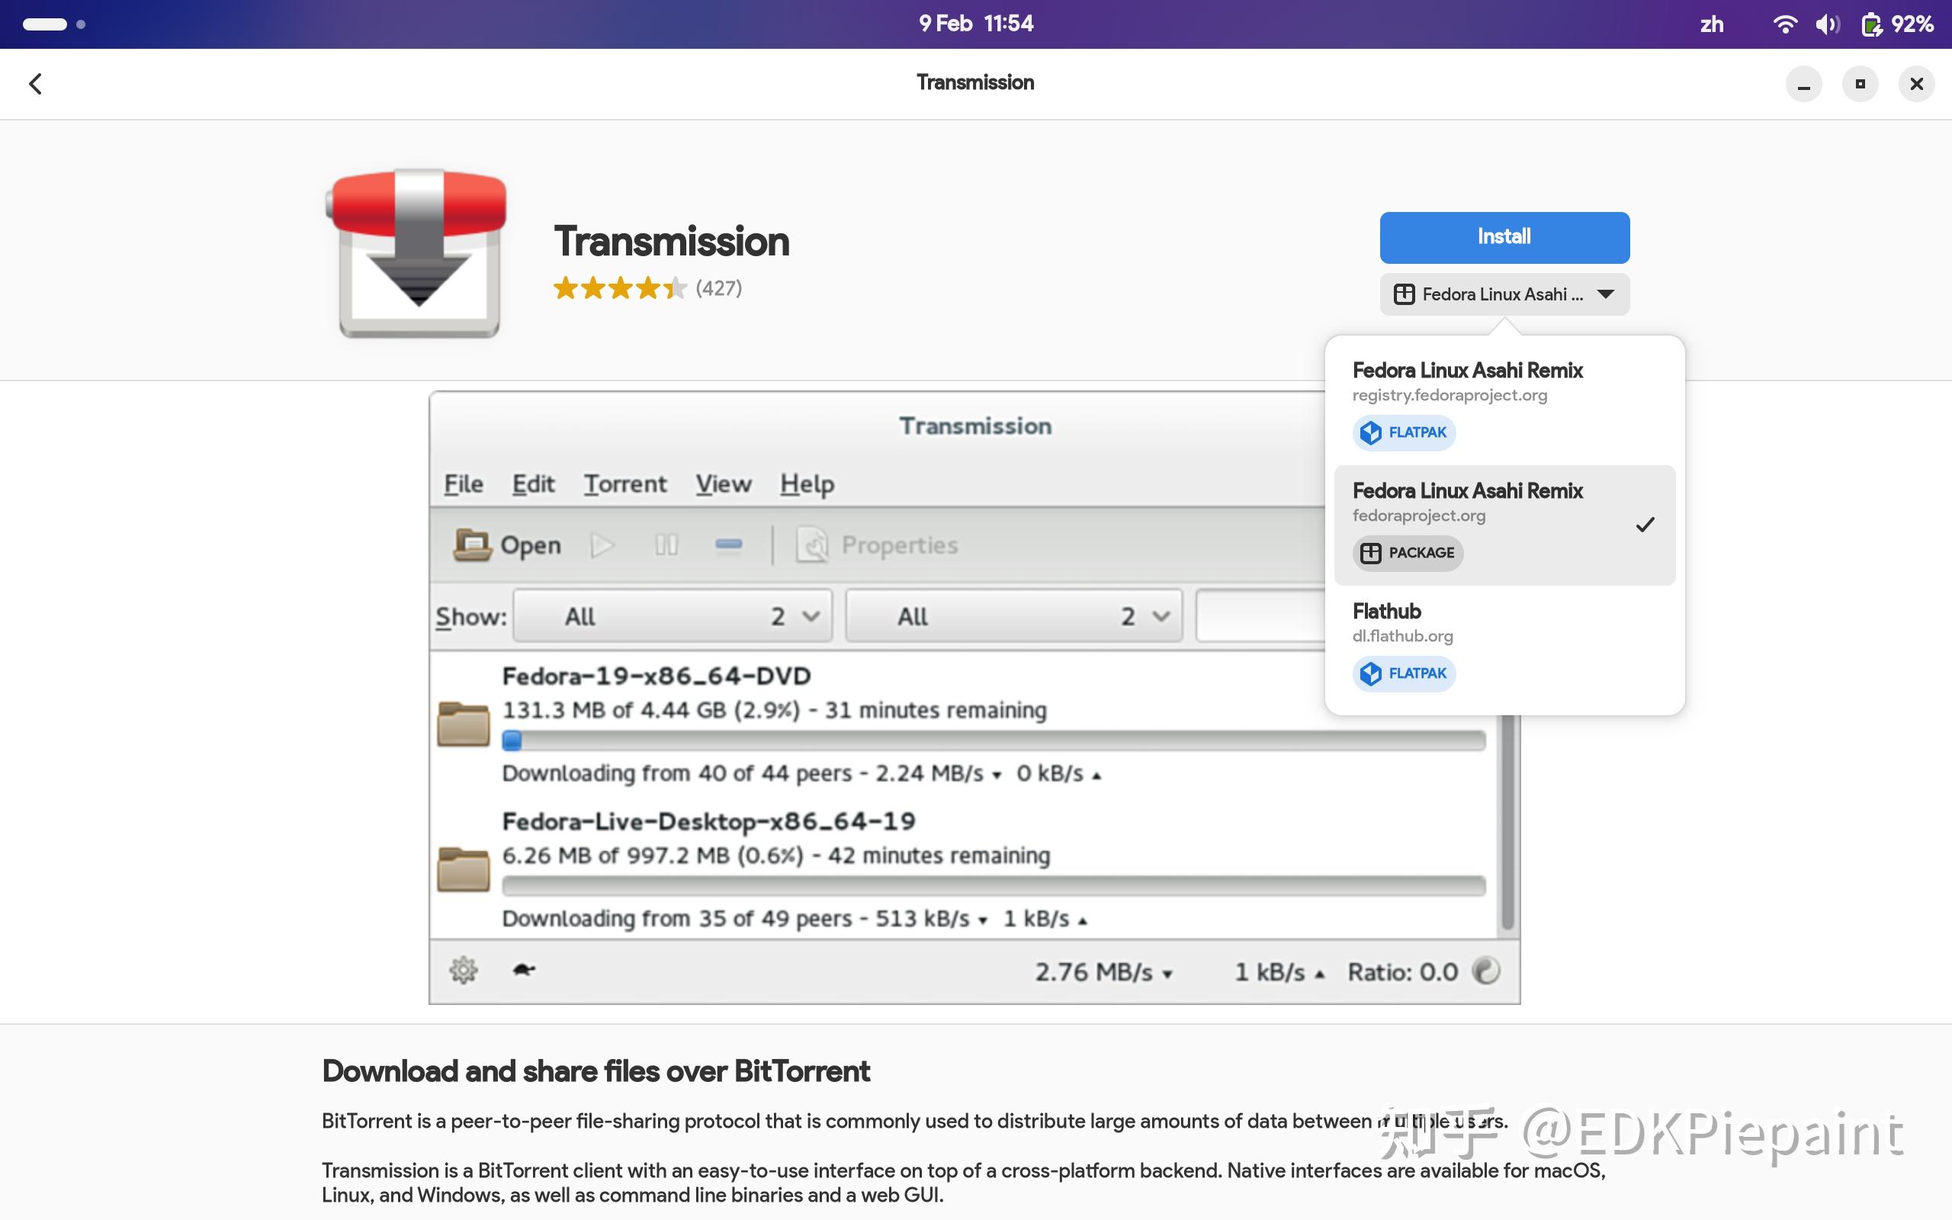Select the checked fedoraproject.org PACKAGE source
Screen dimensions: 1952x1220
[1504, 525]
